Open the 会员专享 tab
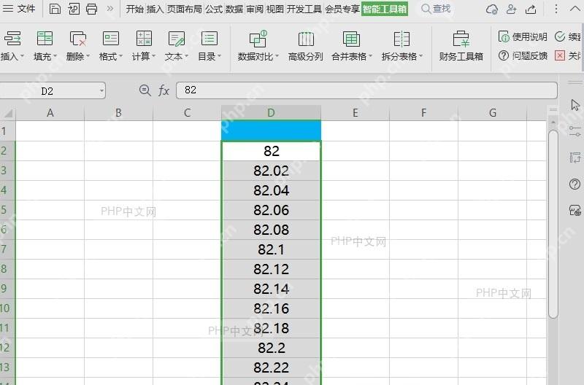This screenshot has height=385, width=584. 342,9
